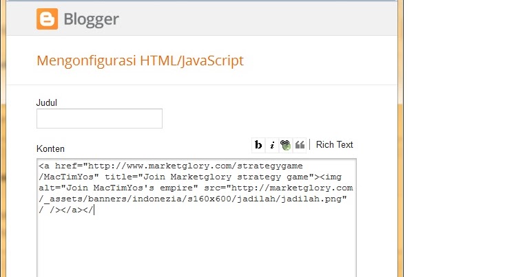The height and width of the screenshot is (277, 529).
Task: Click the Konten label
Action: [50, 148]
